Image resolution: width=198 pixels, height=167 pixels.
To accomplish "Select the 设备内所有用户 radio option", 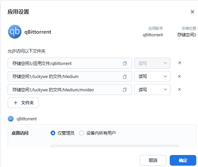I will (x=82, y=133).
